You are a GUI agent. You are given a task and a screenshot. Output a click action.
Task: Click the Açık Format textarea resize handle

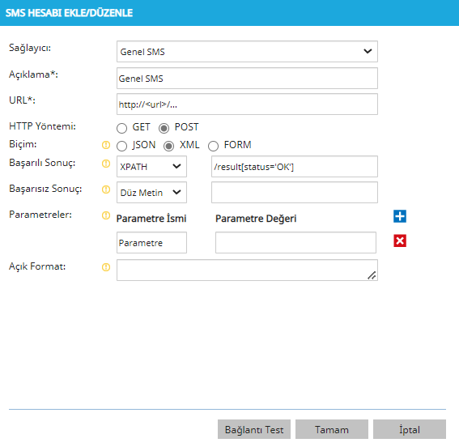[x=372, y=275]
